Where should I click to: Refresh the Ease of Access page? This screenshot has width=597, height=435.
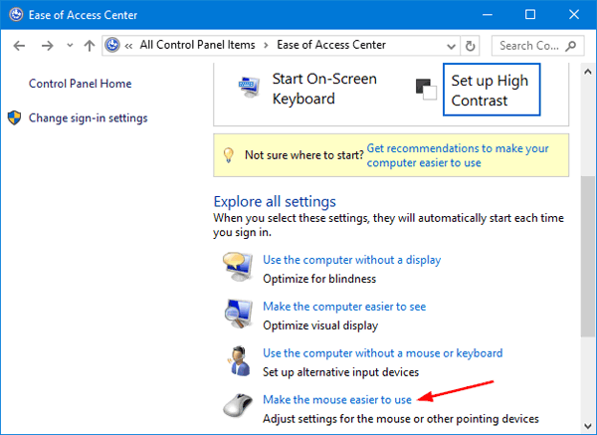471,46
